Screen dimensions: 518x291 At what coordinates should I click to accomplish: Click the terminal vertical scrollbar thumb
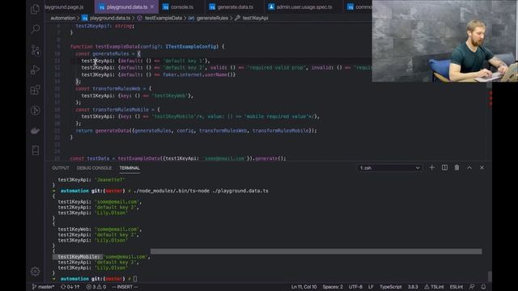pos(490,276)
